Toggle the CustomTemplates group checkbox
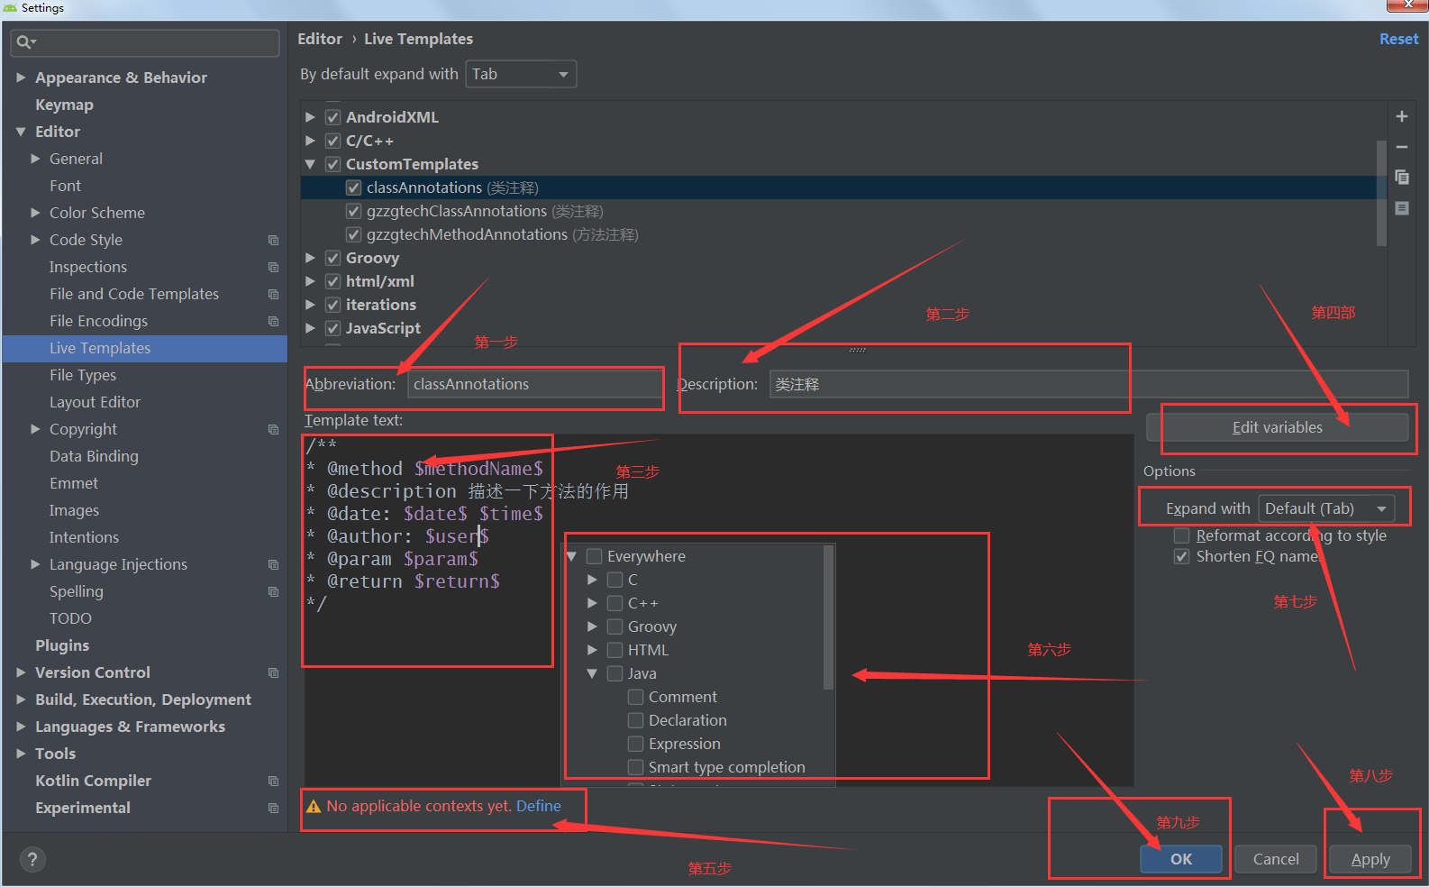The width and height of the screenshot is (1429, 887). (332, 164)
